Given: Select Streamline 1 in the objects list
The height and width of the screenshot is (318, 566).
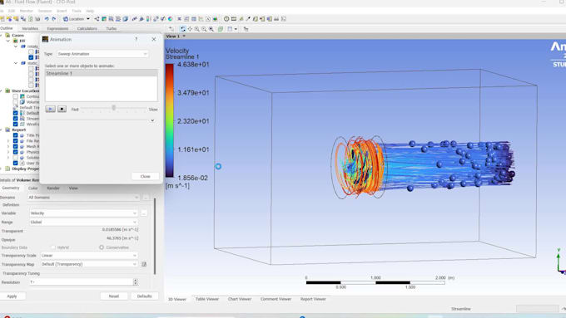Looking at the screenshot, I should (x=101, y=73).
